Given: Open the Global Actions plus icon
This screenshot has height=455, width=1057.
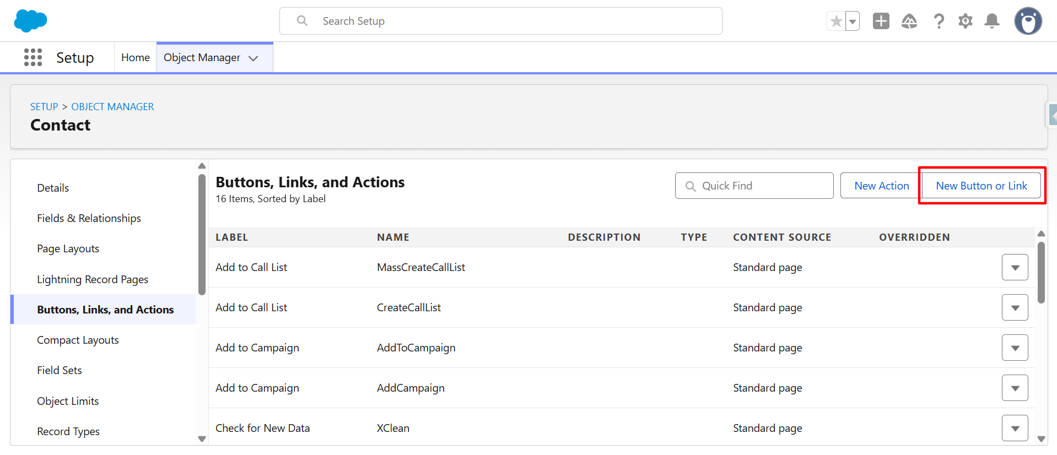Looking at the screenshot, I should pos(881,21).
